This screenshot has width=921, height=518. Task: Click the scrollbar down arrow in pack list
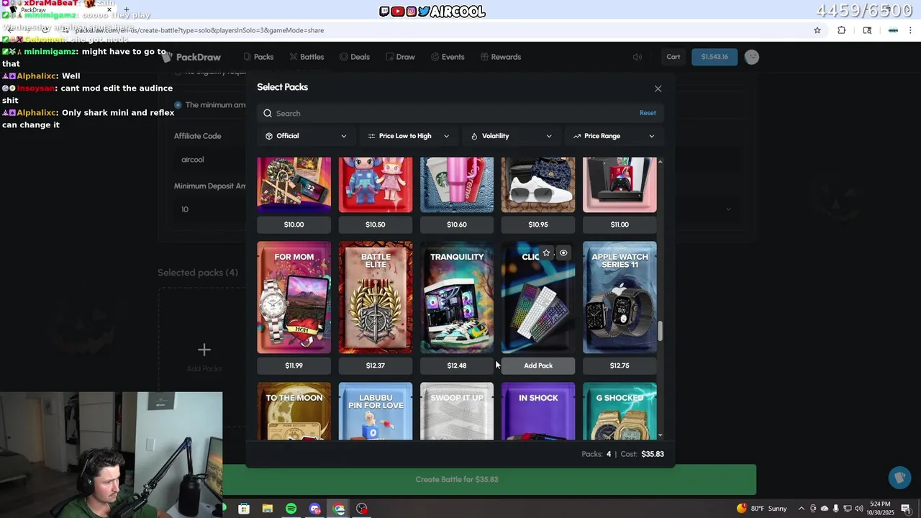point(661,435)
